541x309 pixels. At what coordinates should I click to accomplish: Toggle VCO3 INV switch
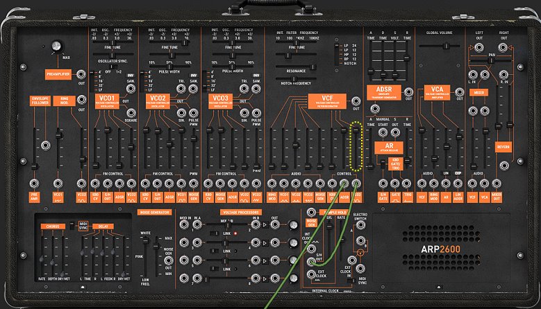click(x=256, y=76)
